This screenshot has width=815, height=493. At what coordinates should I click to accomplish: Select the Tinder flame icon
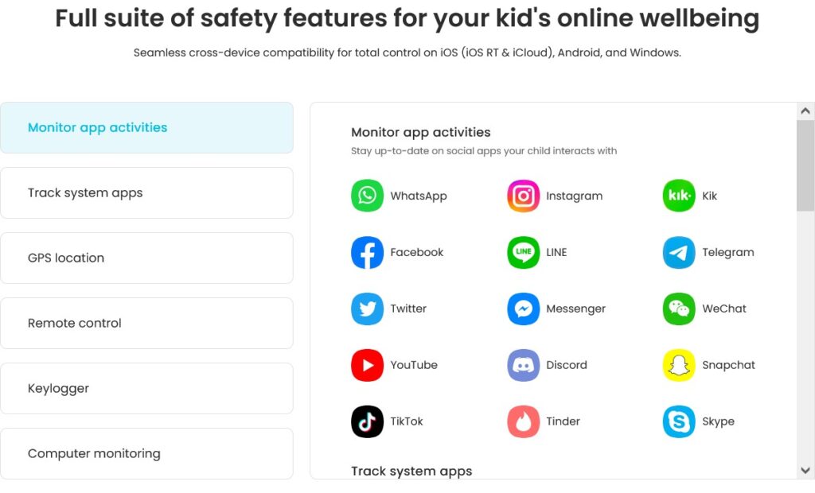pos(523,421)
